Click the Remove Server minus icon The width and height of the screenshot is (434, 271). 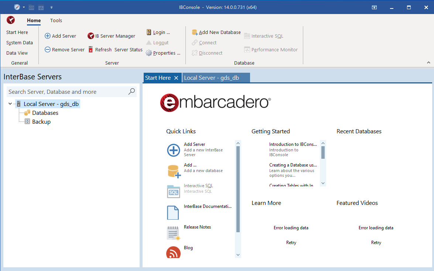click(48, 49)
